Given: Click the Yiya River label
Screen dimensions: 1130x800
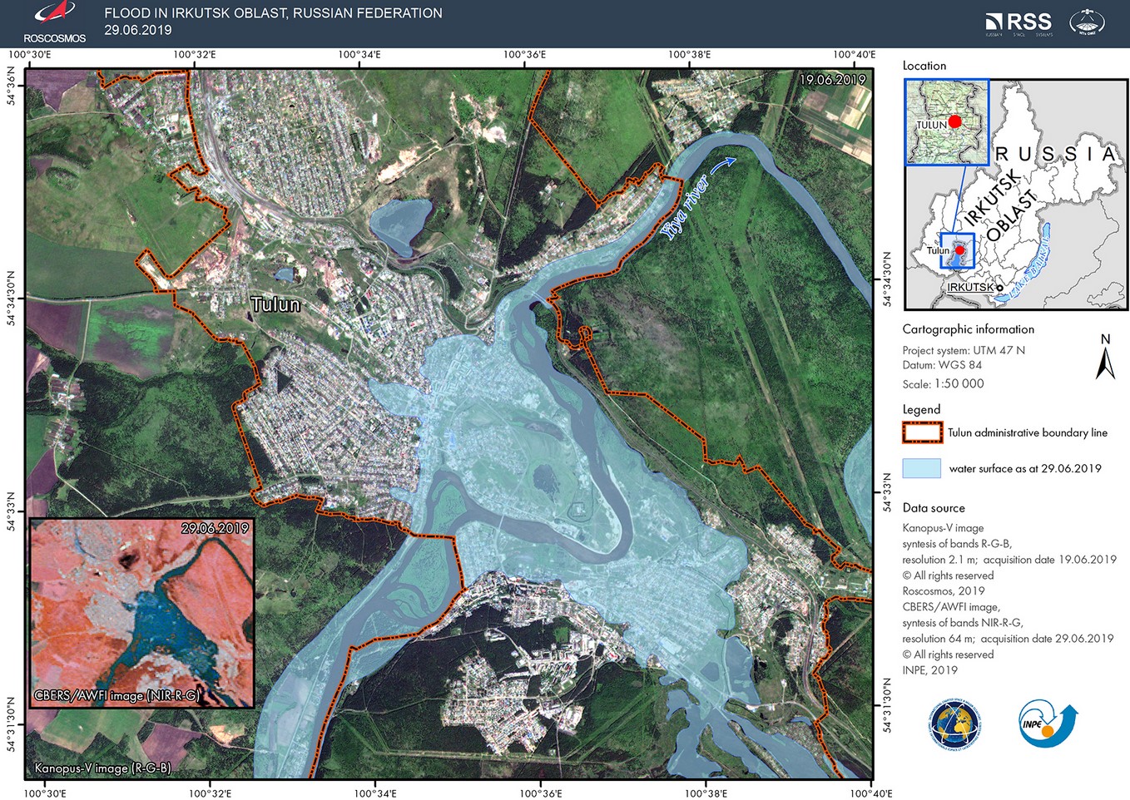Looking at the screenshot, I should 685,208.
